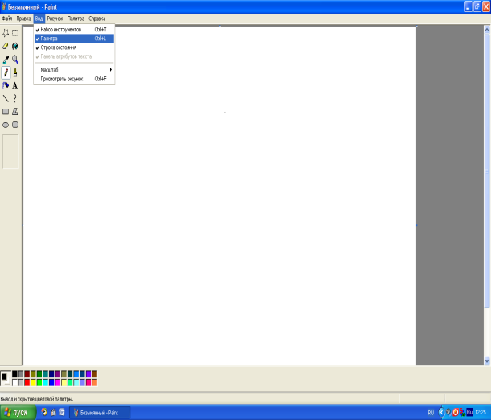Image resolution: width=491 pixels, height=420 pixels.
Task: Minimize the Paint window
Action: pyautogui.click(x=468, y=6)
